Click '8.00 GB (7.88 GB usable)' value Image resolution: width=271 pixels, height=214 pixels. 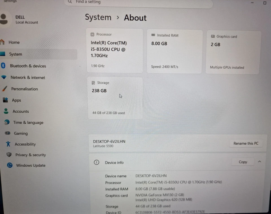(155, 189)
